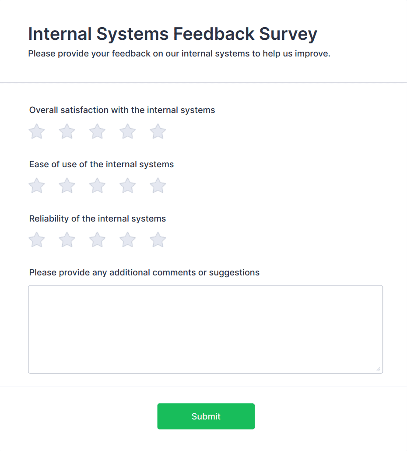Viewport: 407px width, 451px height.
Task: Select the second star for ease of use
Action: coord(67,185)
